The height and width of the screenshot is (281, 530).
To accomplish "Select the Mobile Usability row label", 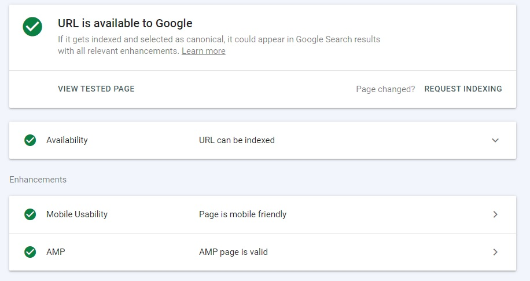I will 77,214.
